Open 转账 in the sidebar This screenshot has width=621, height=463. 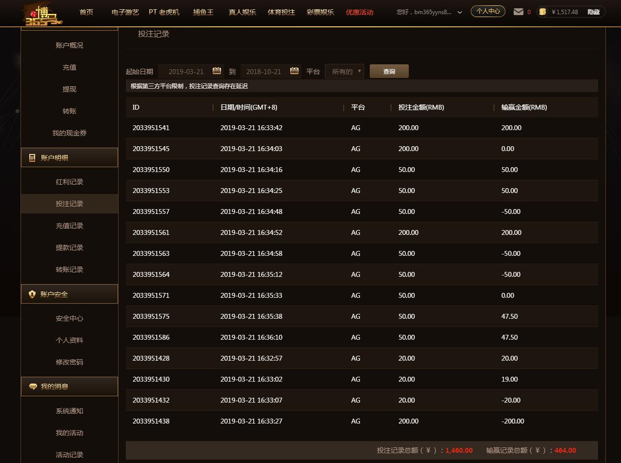69,111
